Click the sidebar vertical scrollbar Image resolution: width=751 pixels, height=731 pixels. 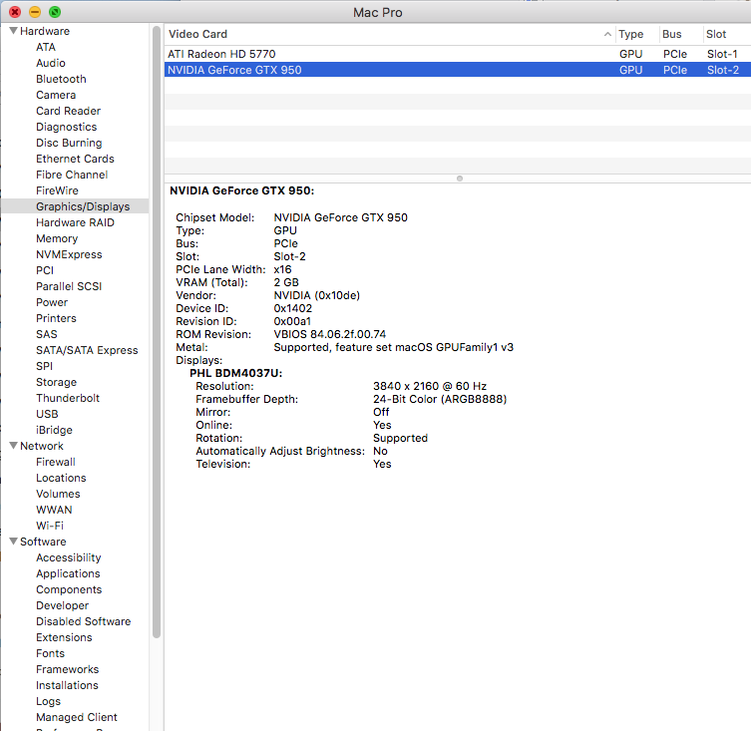[157, 332]
